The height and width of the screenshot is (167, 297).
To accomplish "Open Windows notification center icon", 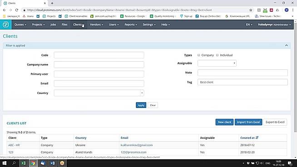I will 290,163.
